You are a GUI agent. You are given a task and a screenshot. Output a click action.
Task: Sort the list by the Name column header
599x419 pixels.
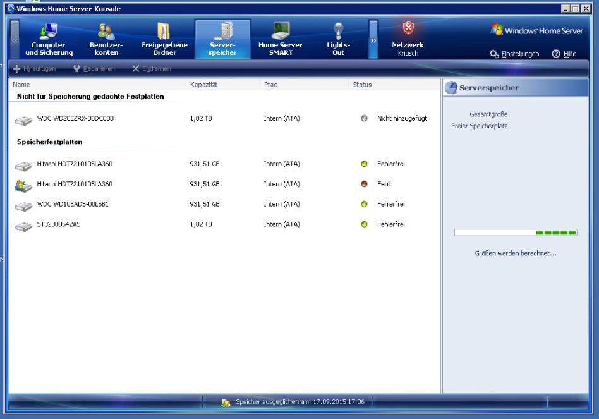coord(97,85)
